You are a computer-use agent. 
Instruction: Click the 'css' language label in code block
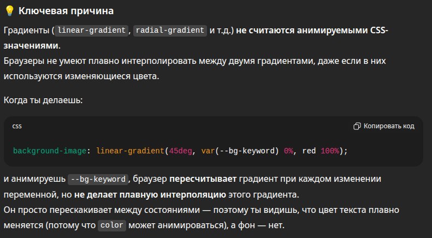point(17,126)
